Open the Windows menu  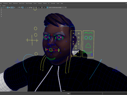(6, 3)
